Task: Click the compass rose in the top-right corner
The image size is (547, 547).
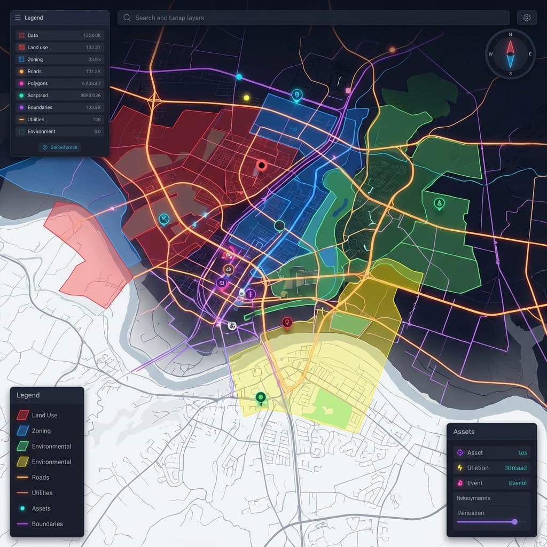Action: (x=509, y=53)
